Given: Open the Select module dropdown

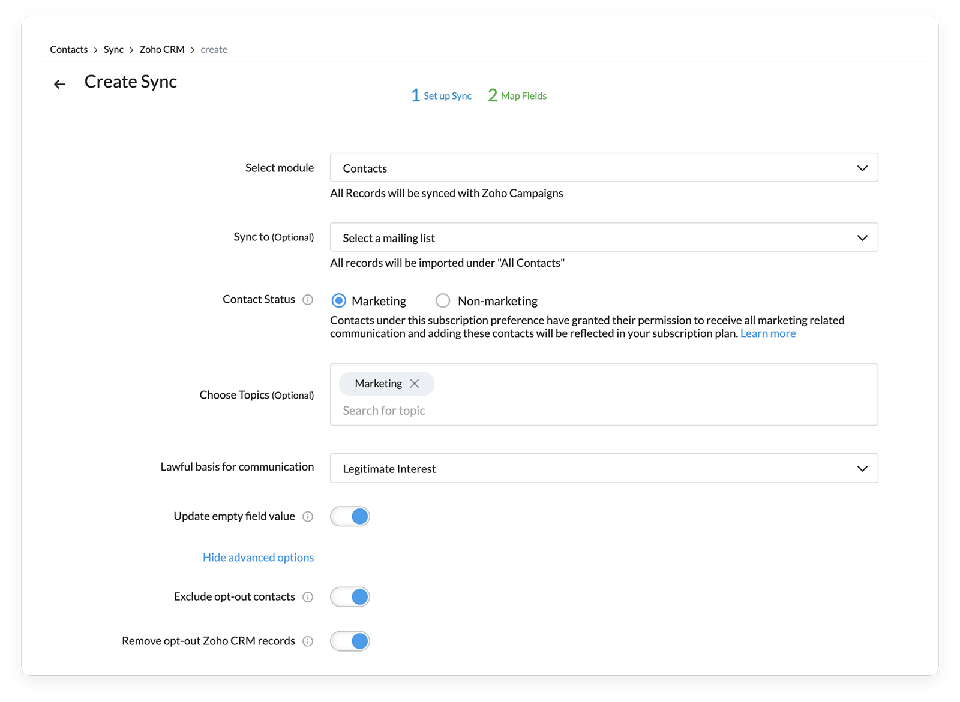Looking at the screenshot, I should coord(604,168).
